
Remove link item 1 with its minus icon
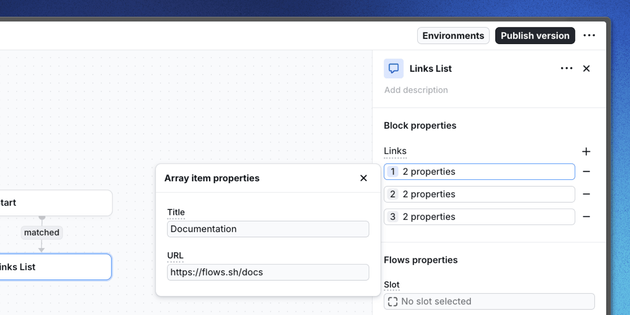point(587,171)
